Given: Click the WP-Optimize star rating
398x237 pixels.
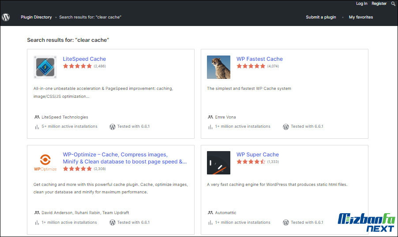Looking at the screenshot, I should tap(77, 169).
